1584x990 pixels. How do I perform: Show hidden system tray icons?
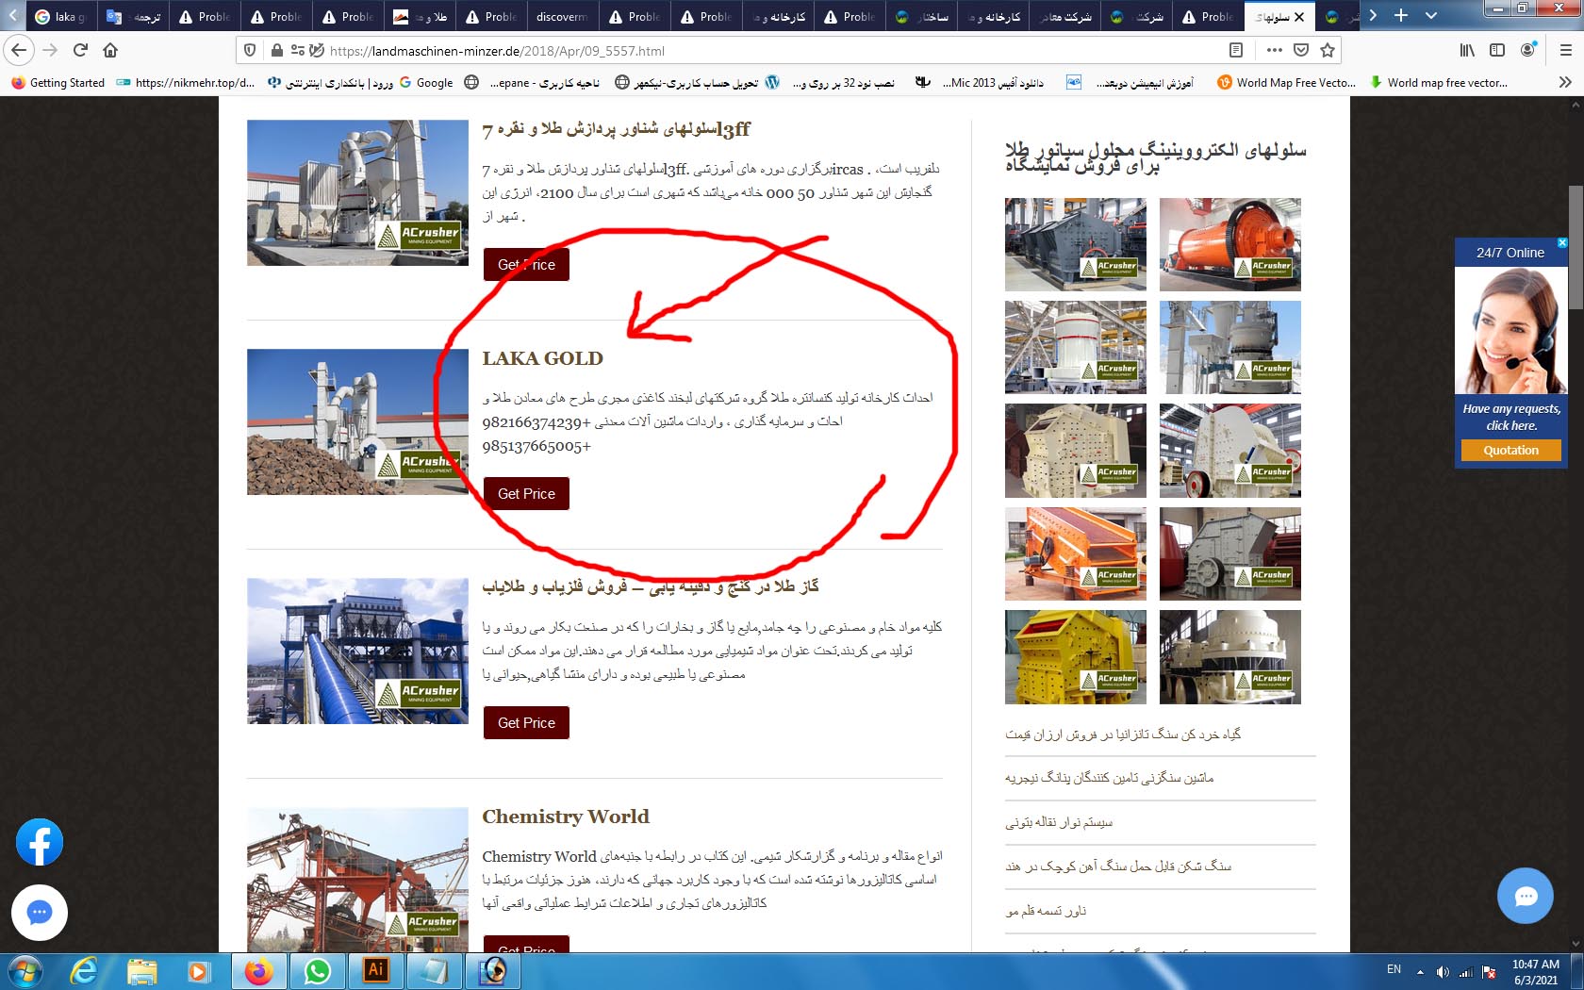(1420, 972)
